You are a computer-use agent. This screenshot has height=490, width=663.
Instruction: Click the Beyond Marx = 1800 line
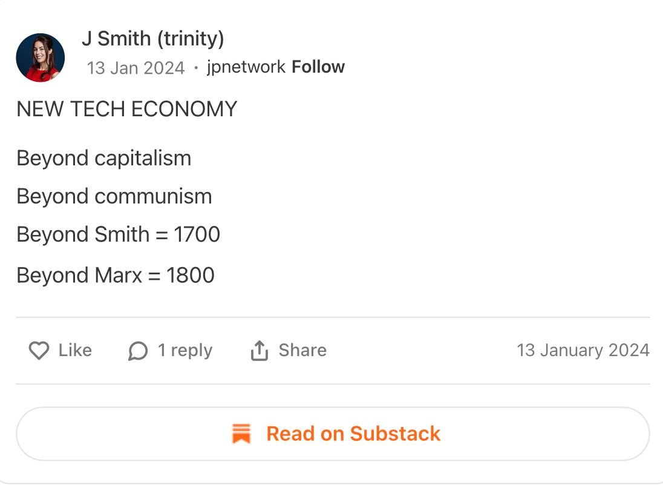pos(116,275)
